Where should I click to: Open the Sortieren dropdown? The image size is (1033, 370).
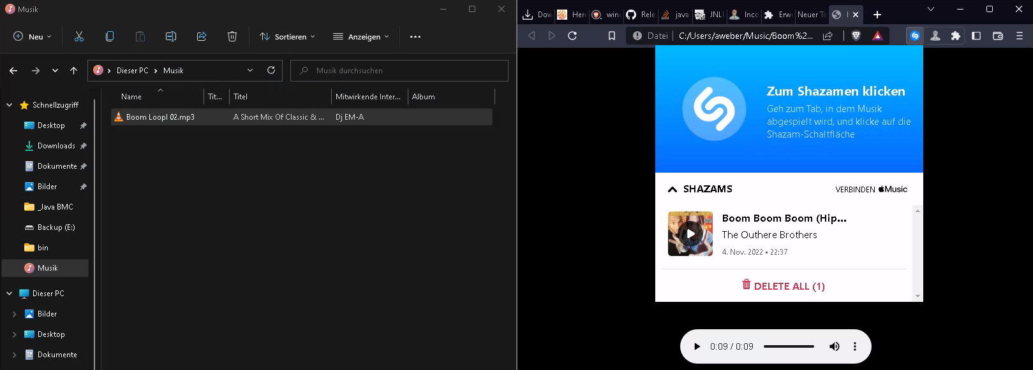pyautogui.click(x=287, y=37)
